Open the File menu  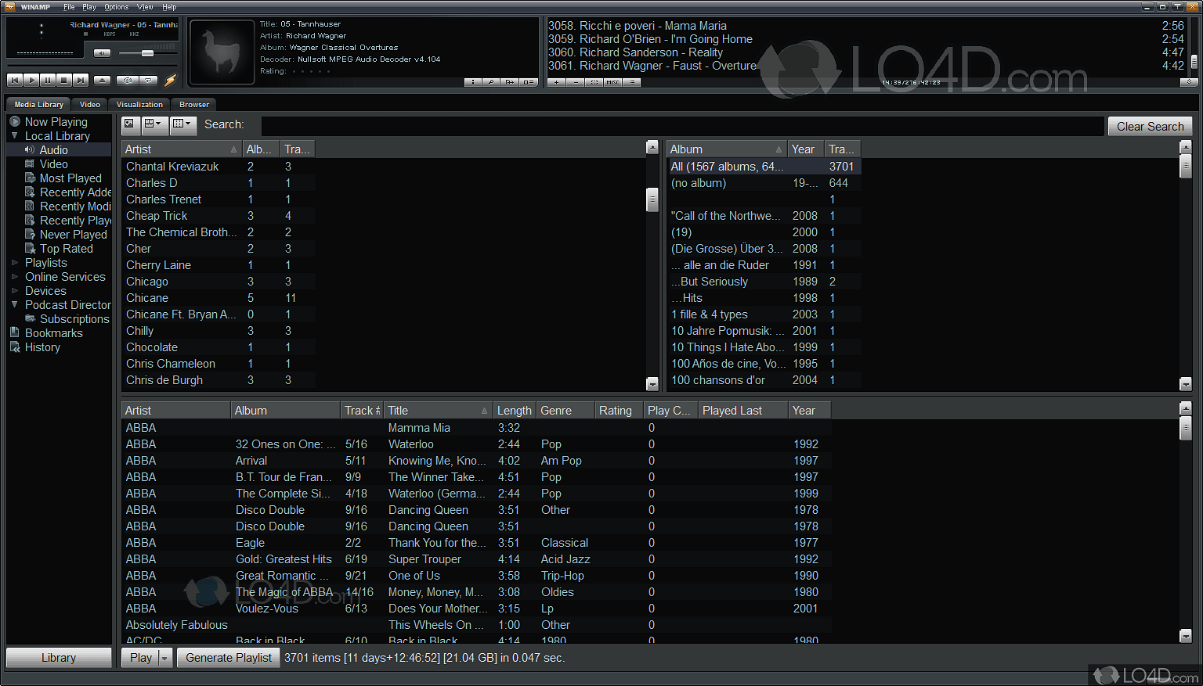69,7
